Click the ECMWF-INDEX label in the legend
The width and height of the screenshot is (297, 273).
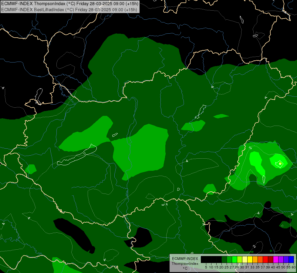(185, 259)
